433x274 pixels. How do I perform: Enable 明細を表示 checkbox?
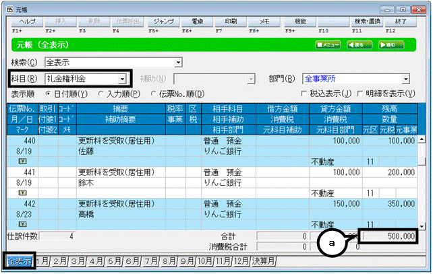click(359, 94)
